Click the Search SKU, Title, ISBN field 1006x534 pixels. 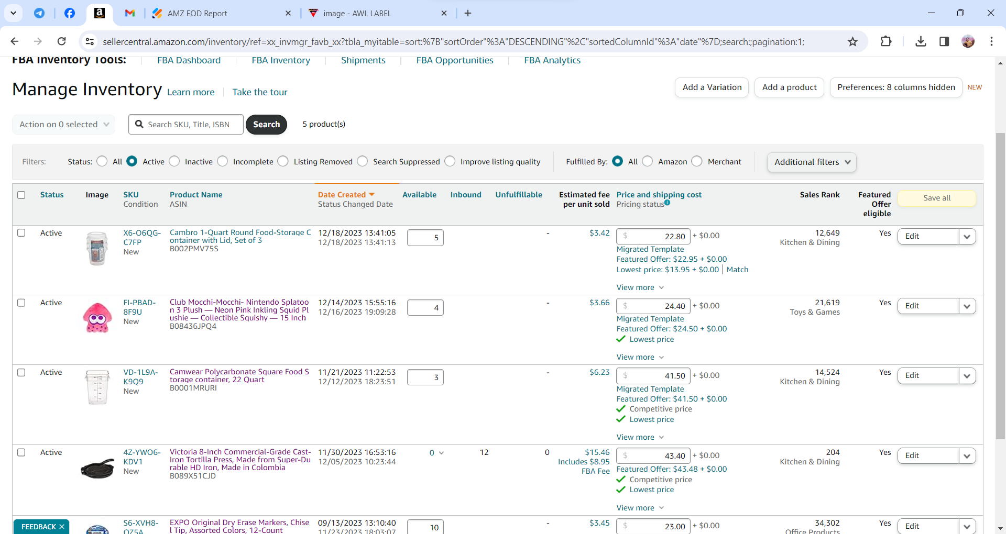[186, 125]
